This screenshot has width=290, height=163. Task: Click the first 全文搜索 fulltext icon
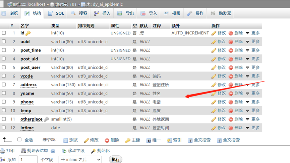pyautogui.click(x=190, y=141)
